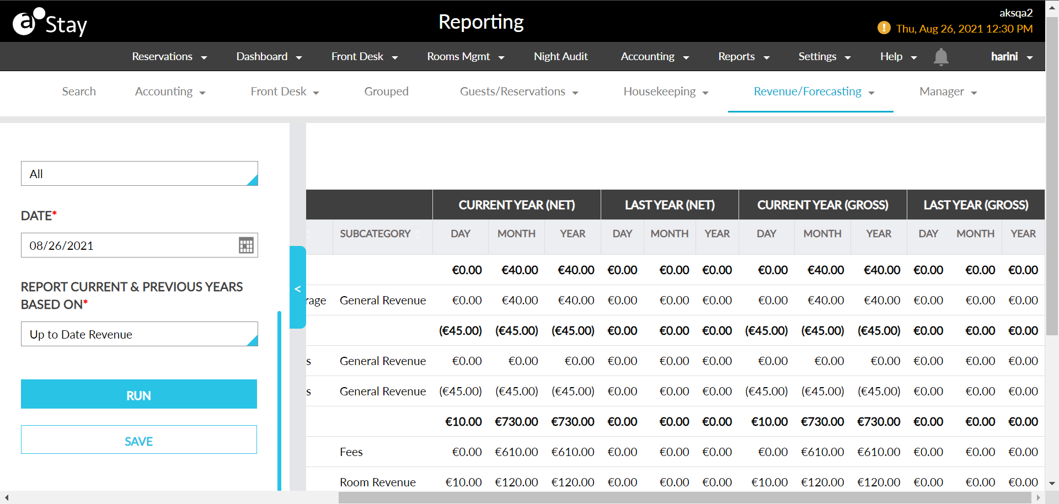Select the Search reports tab
Viewport: 1059px width, 504px height.
[79, 92]
